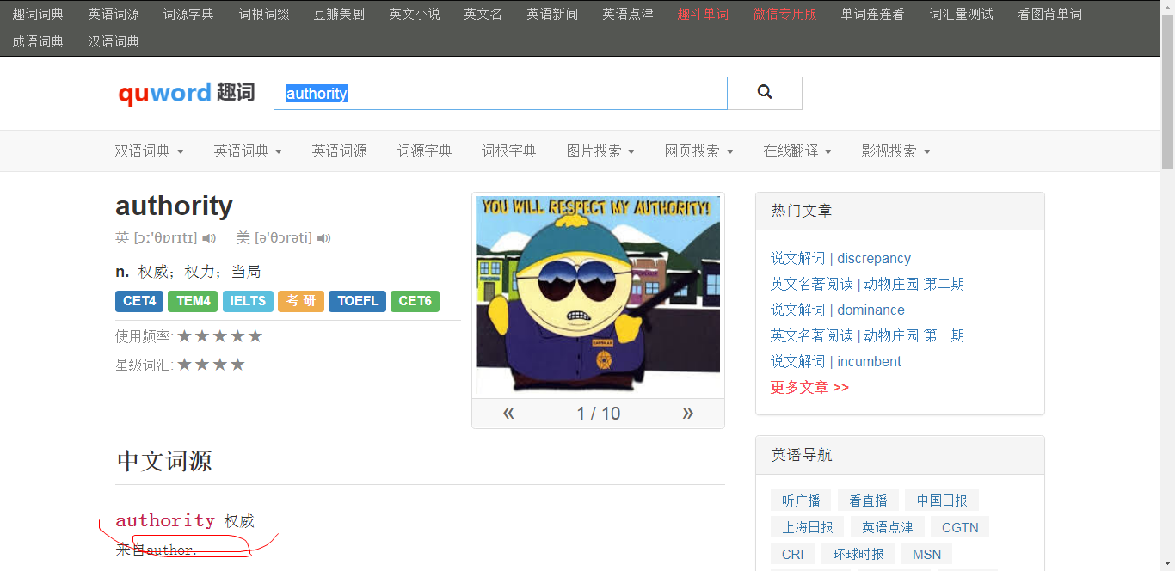Open the red 趣斗单词 link

(703, 14)
